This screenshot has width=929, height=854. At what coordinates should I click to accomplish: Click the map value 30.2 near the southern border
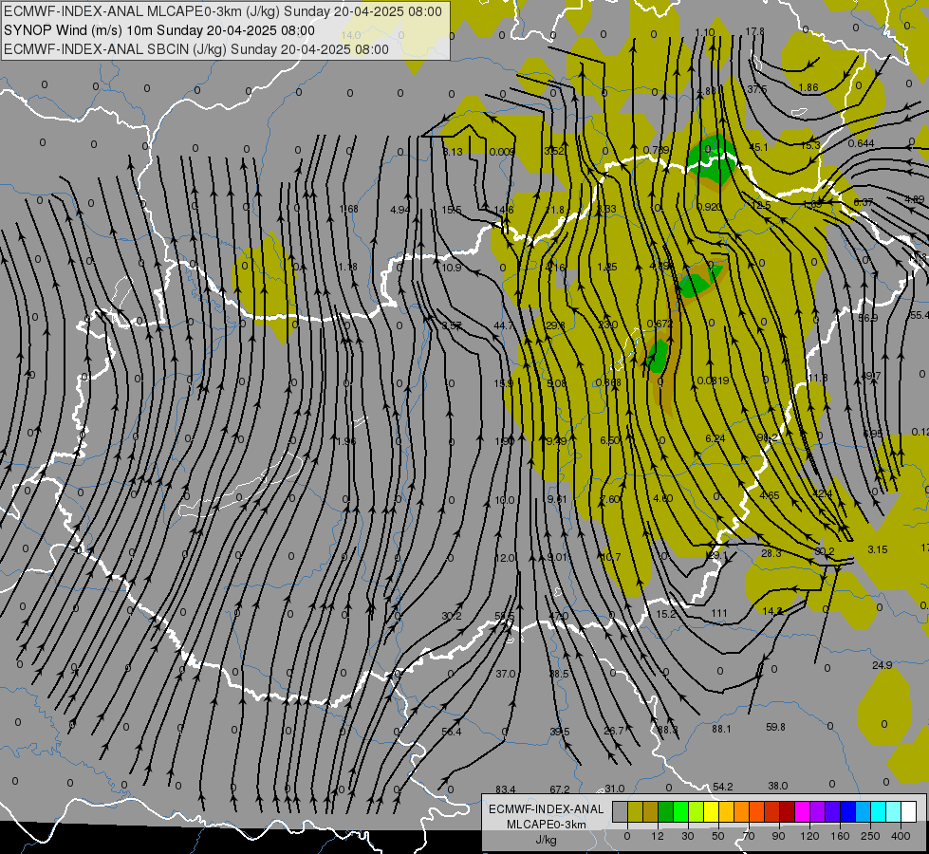(452, 617)
